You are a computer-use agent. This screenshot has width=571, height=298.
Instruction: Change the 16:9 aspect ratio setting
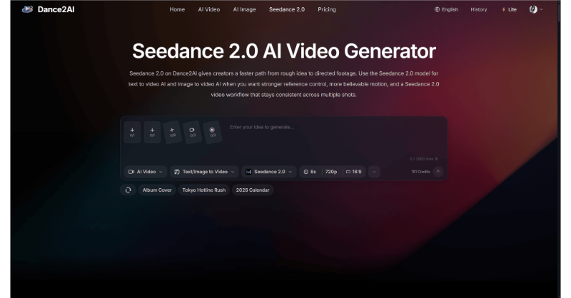click(x=353, y=172)
